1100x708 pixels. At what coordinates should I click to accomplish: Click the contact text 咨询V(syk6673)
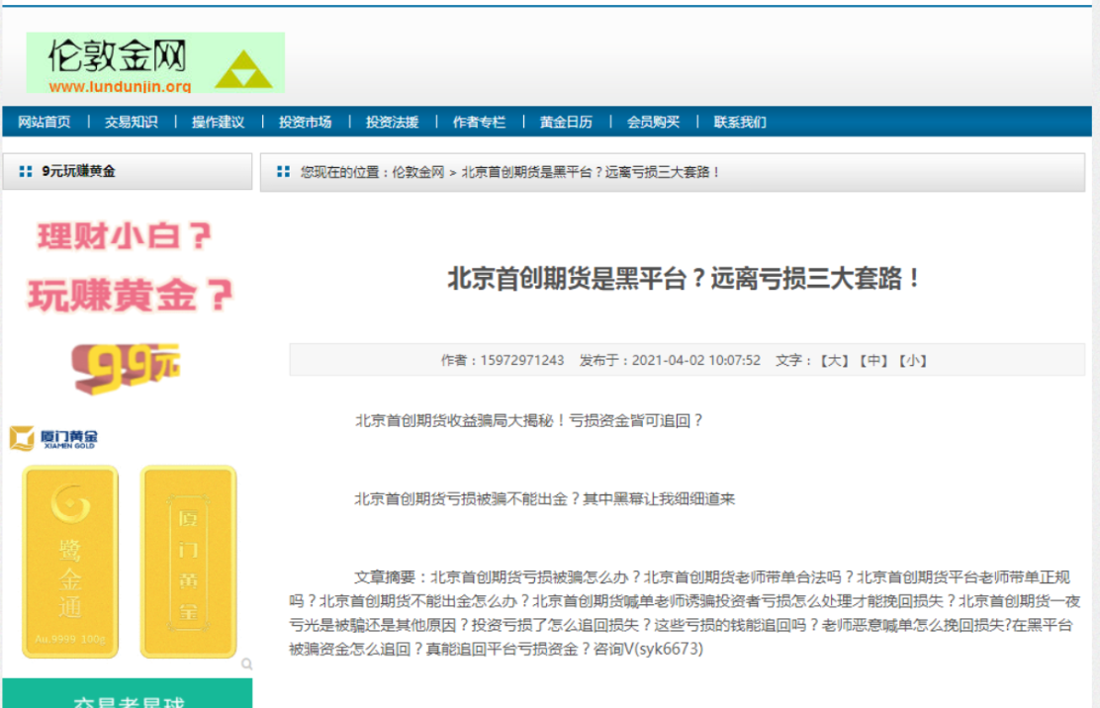coord(648,649)
